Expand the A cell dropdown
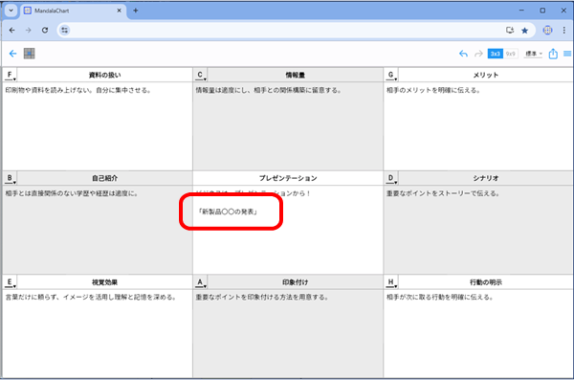The image size is (574, 380). 201,282
